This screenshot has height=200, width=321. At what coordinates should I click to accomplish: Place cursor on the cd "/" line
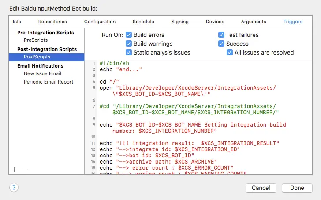point(109,82)
